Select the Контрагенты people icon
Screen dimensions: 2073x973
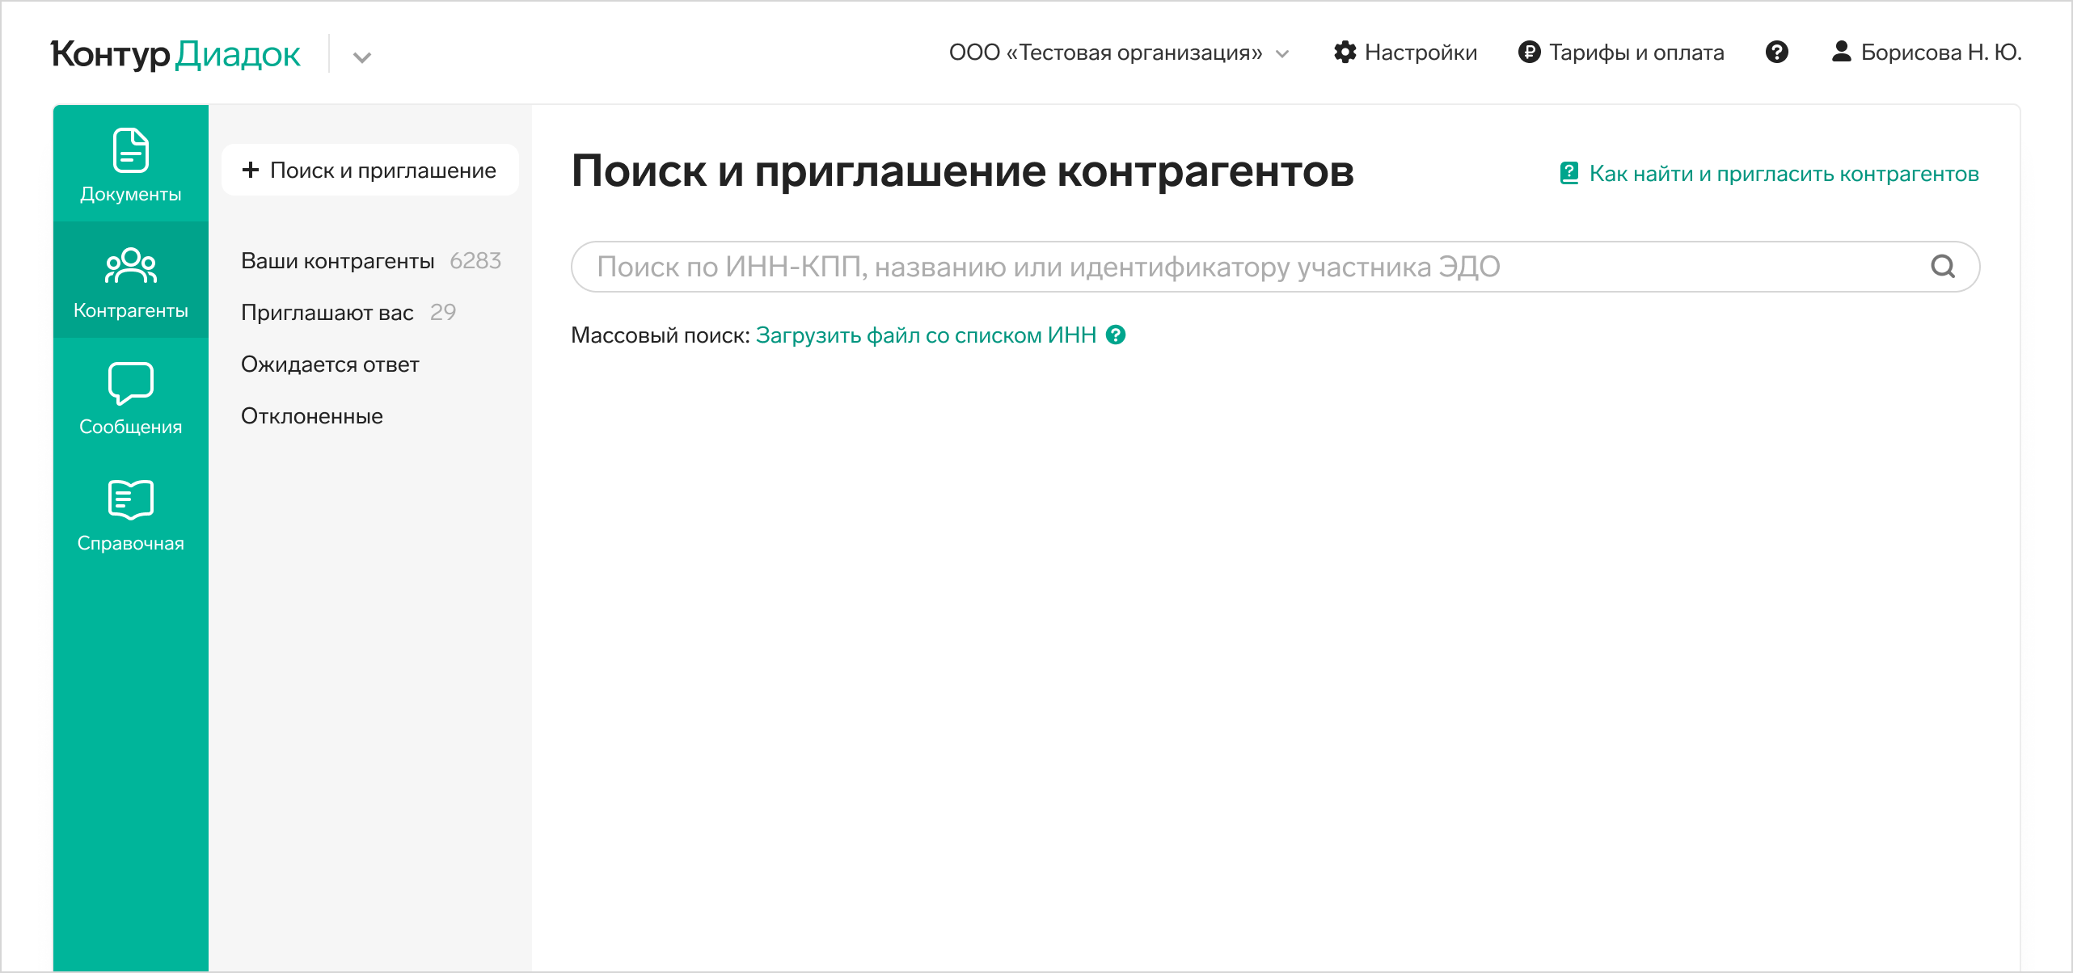pyautogui.click(x=131, y=266)
